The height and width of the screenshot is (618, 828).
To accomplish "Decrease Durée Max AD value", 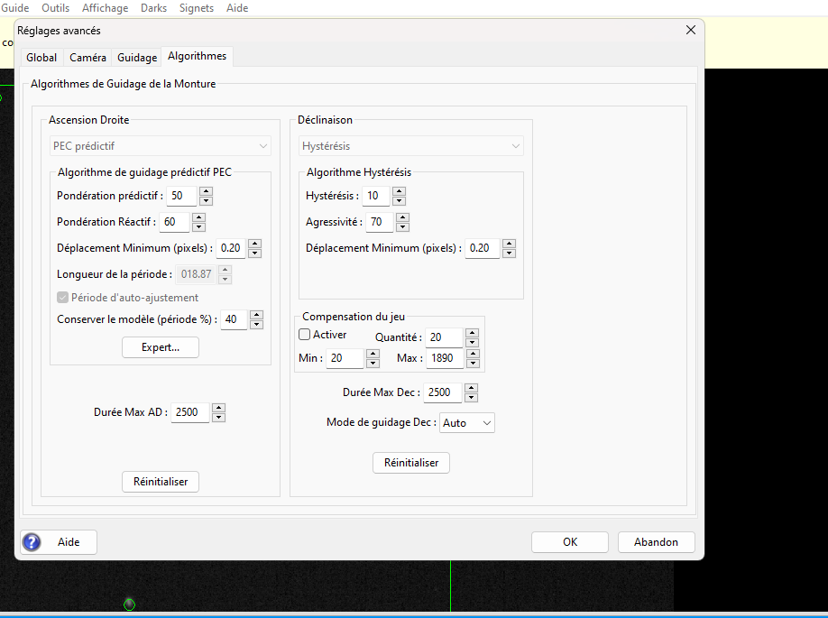I will (x=218, y=418).
